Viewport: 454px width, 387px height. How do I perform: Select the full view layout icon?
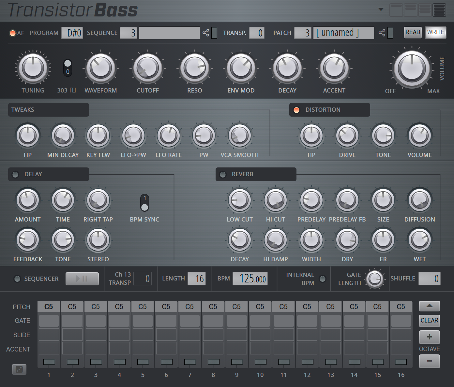pos(439,10)
